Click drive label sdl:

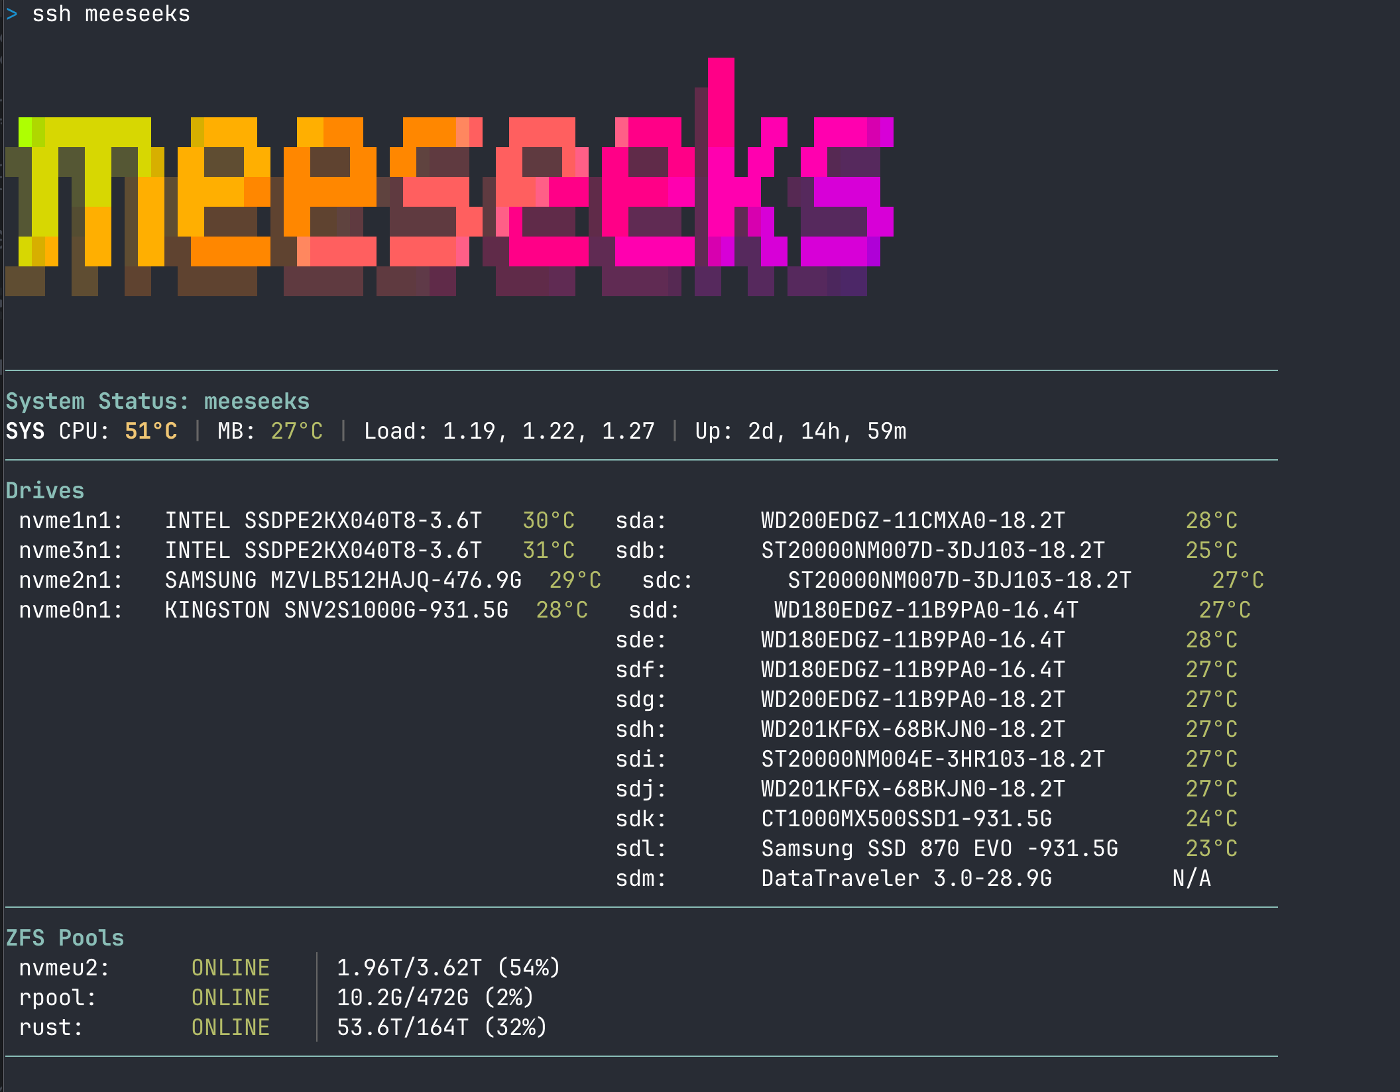[641, 849]
